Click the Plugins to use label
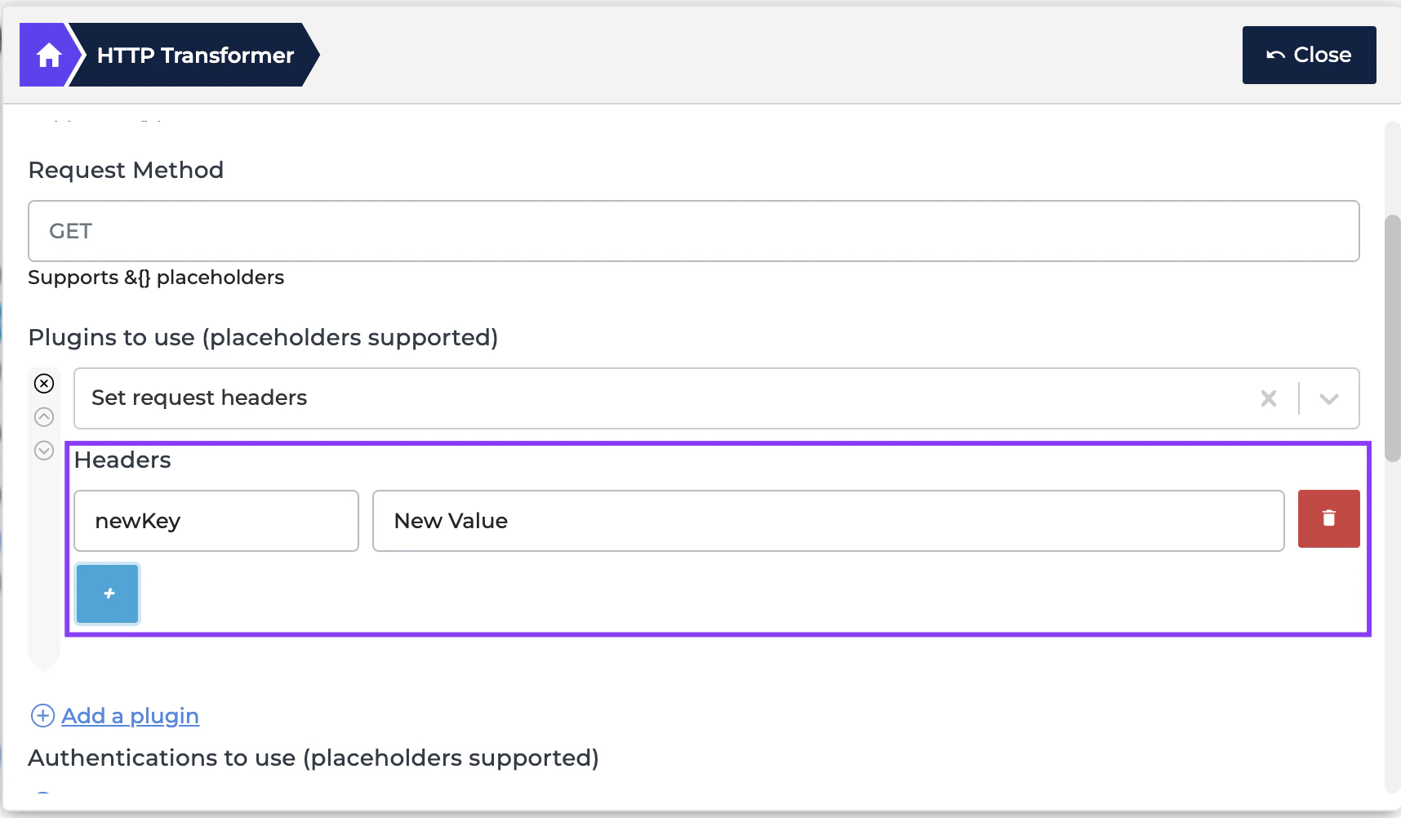 tap(263, 337)
